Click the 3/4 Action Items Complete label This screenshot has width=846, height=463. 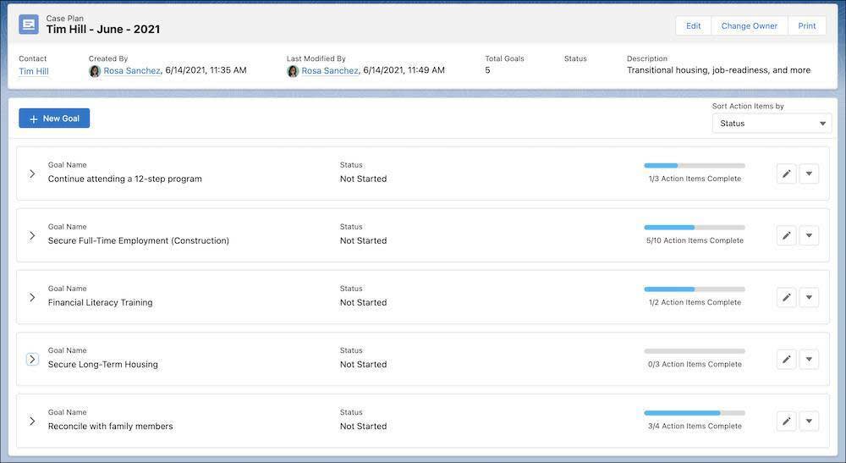(x=695, y=427)
